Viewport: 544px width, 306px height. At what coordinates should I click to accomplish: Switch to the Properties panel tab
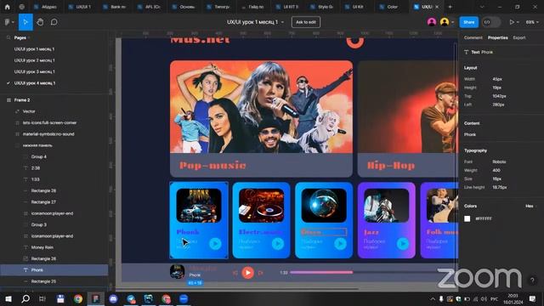[498, 37]
